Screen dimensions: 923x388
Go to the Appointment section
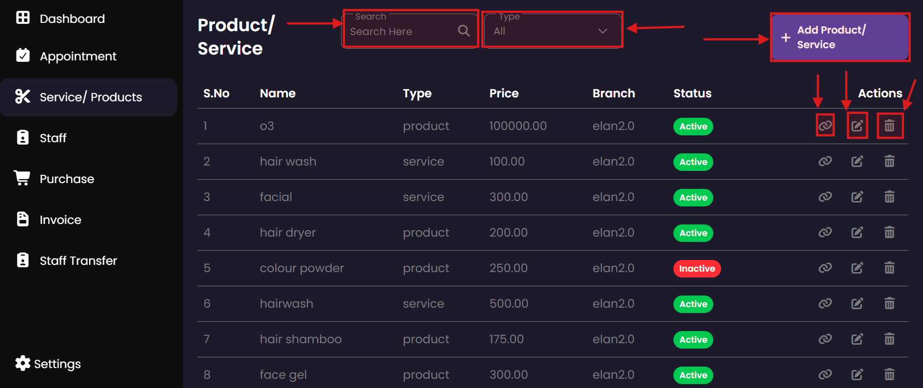coord(78,56)
